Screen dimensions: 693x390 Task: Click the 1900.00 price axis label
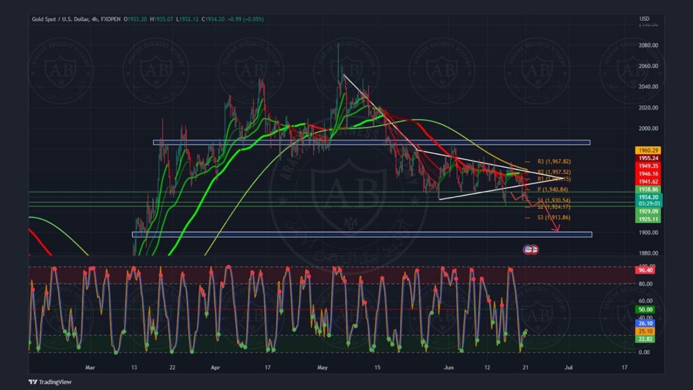(x=648, y=232)
